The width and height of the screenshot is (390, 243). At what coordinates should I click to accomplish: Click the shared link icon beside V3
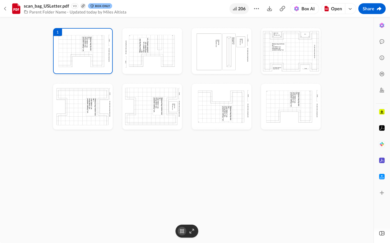(x=83, y=6)
